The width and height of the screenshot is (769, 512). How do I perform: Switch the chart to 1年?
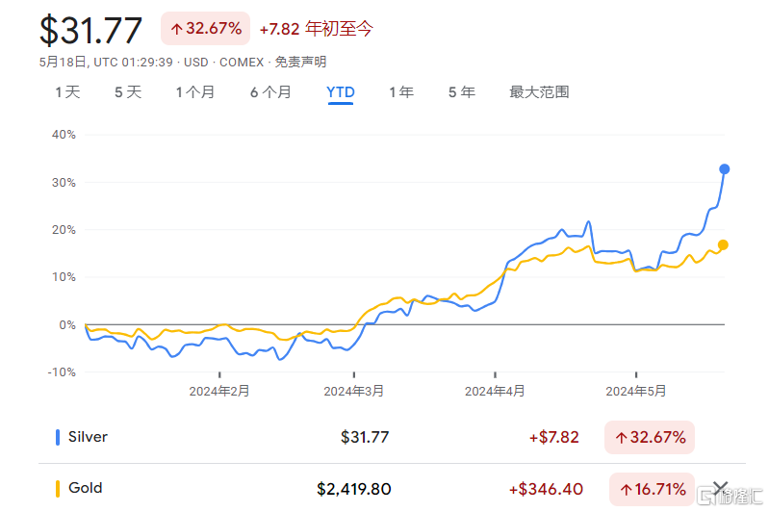pyautogui.click(x=401, y=92)
